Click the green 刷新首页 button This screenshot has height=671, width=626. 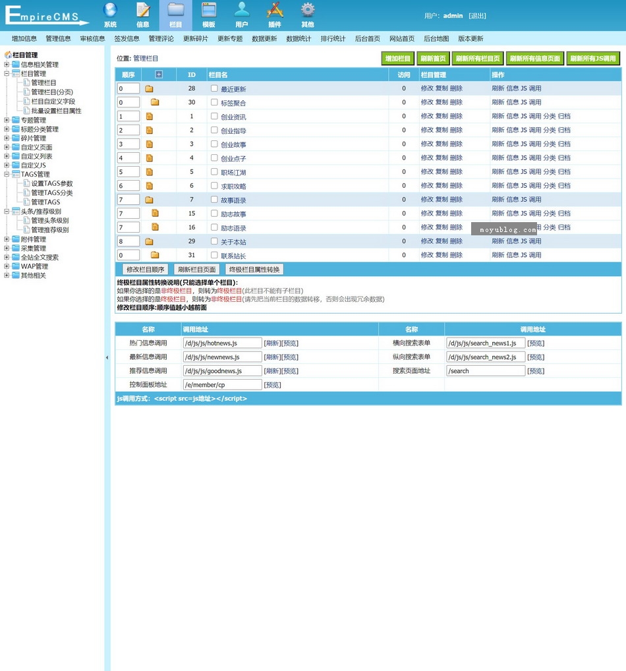[x=433, y=59]
